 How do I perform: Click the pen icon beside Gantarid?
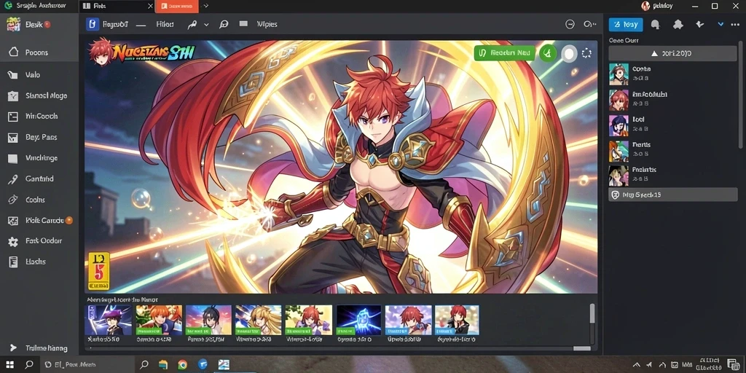[x=12, y=179]
